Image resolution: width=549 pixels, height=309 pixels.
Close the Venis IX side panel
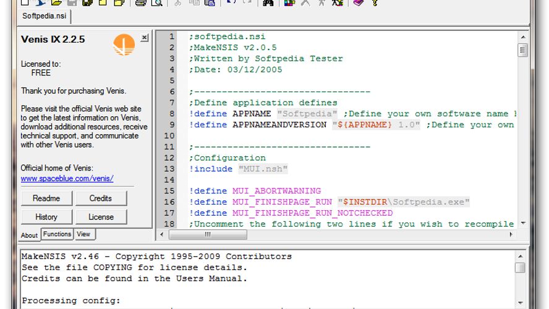[144, 38]
